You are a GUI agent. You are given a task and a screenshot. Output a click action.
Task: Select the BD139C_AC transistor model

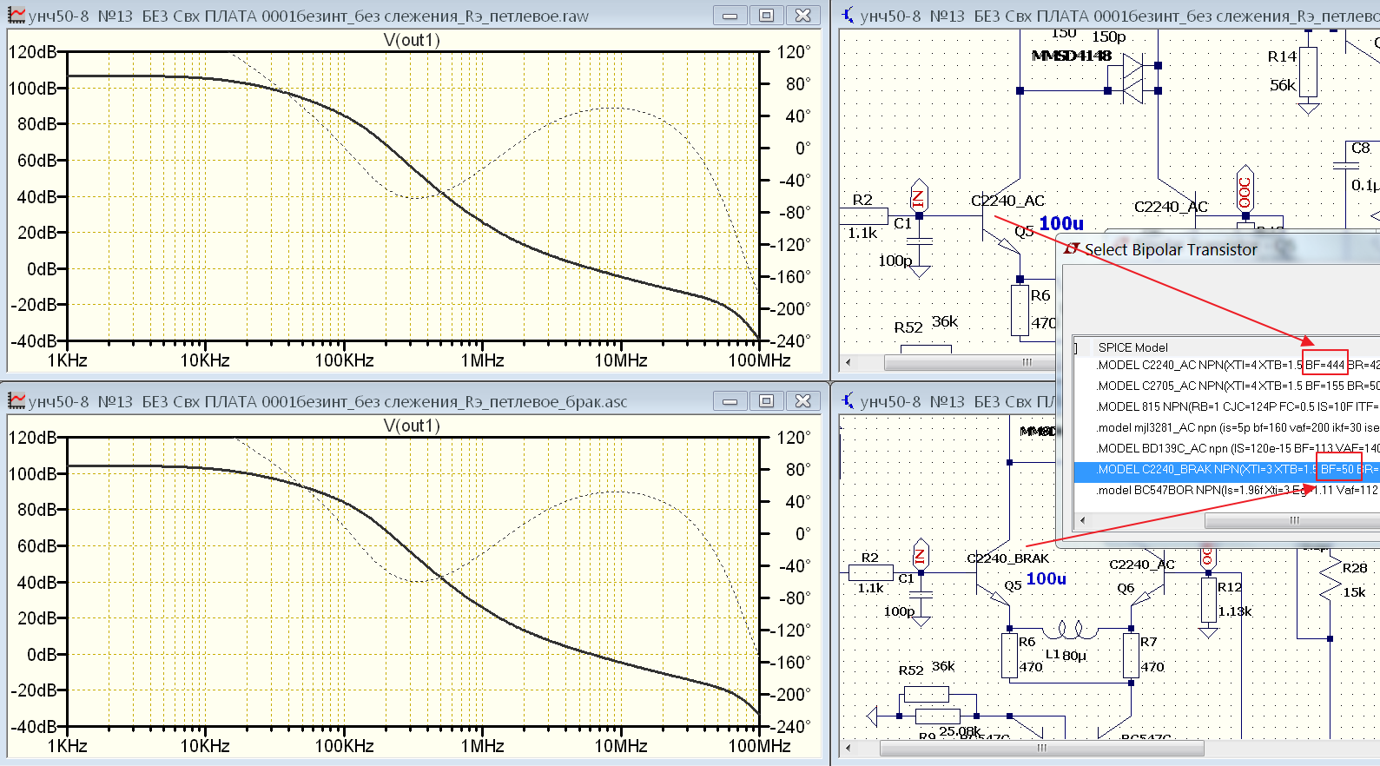click(1226, 448)
